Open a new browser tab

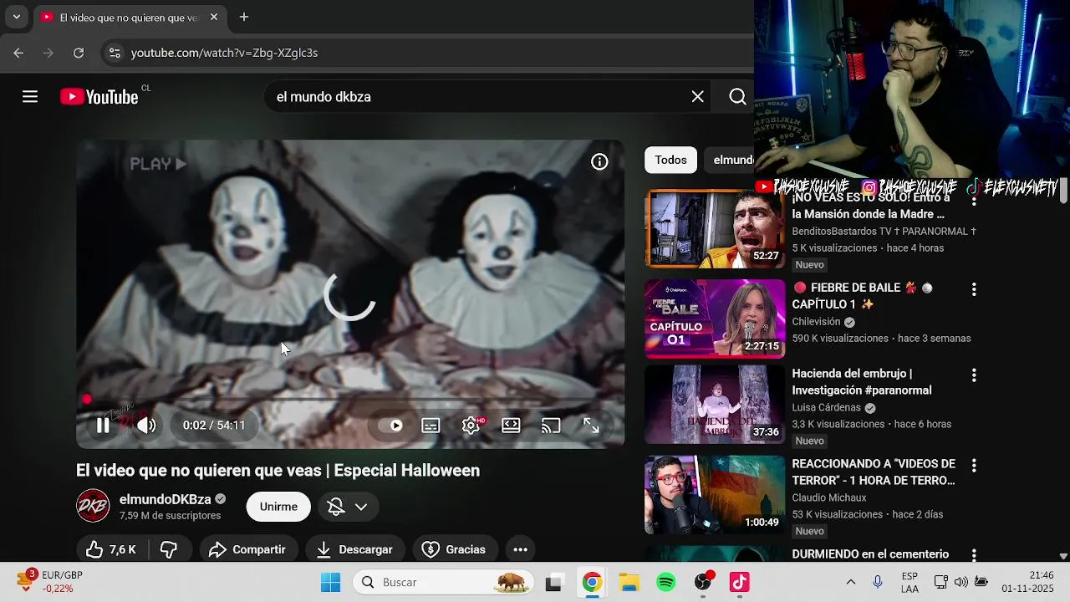click(x=244, y=17)
